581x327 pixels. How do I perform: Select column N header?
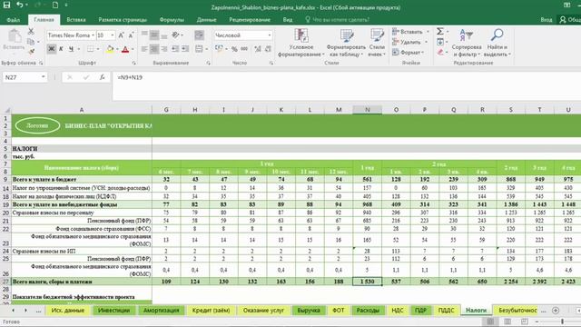367,110
